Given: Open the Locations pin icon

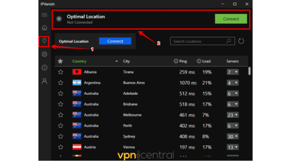Looking at the screenshot, I should (44, 41).
